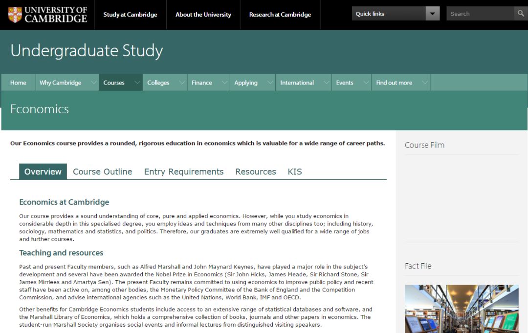The height and width of the screenshot is (333, 528).
Task: Click the Economics page title
Action: click(40, 109)
